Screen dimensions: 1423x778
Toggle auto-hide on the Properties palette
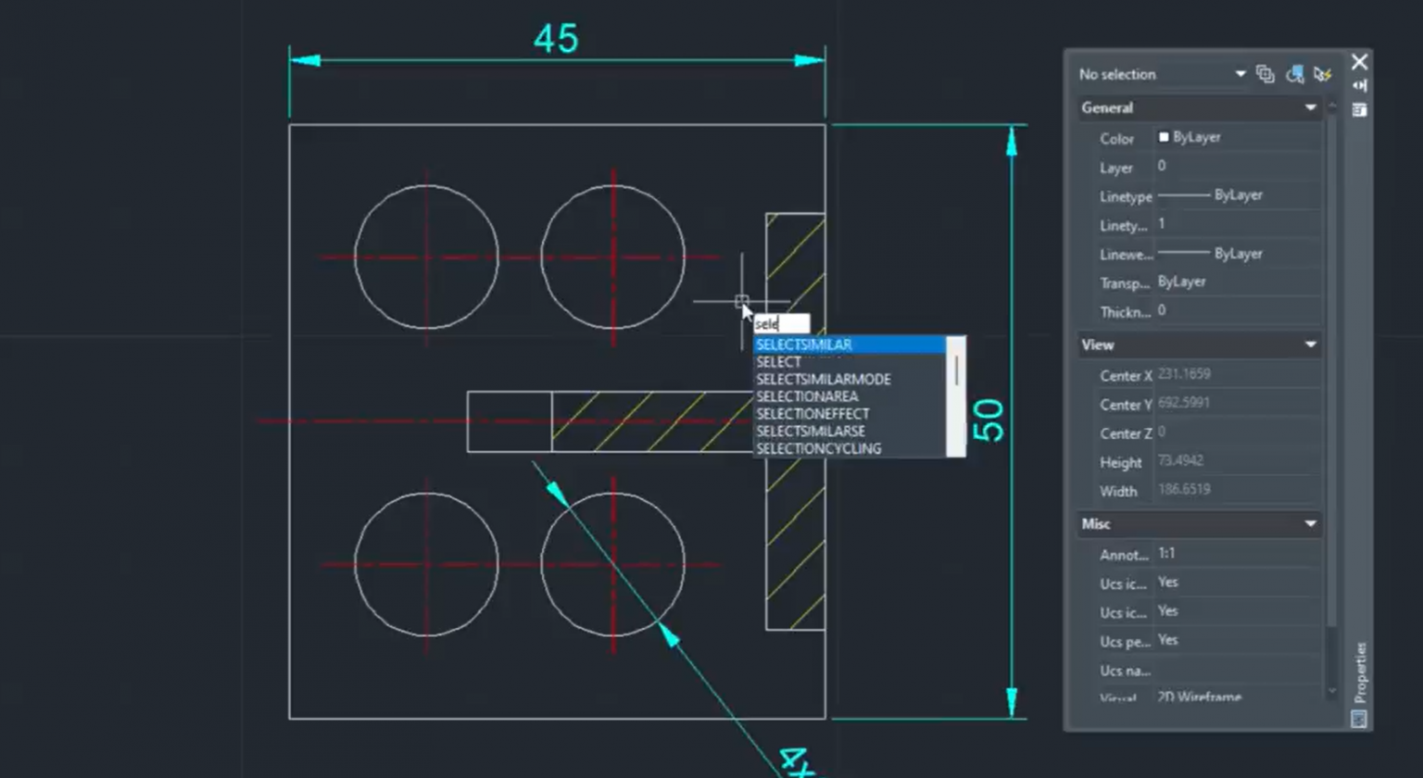[x=1359, y=85]
